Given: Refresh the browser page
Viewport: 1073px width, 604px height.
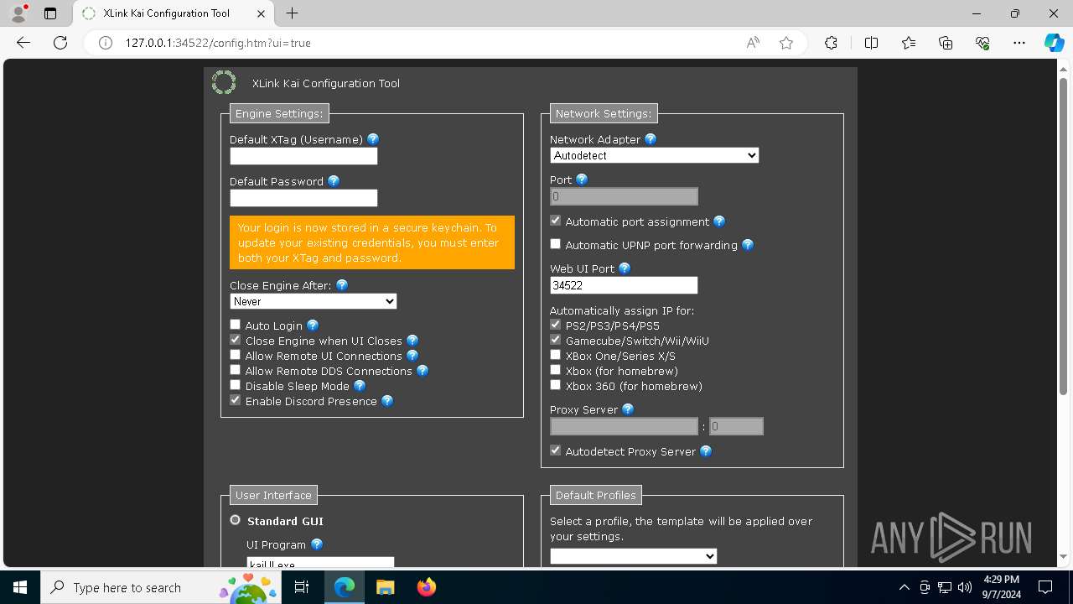Looking at the screenshot, I should [x=60, y=43].
